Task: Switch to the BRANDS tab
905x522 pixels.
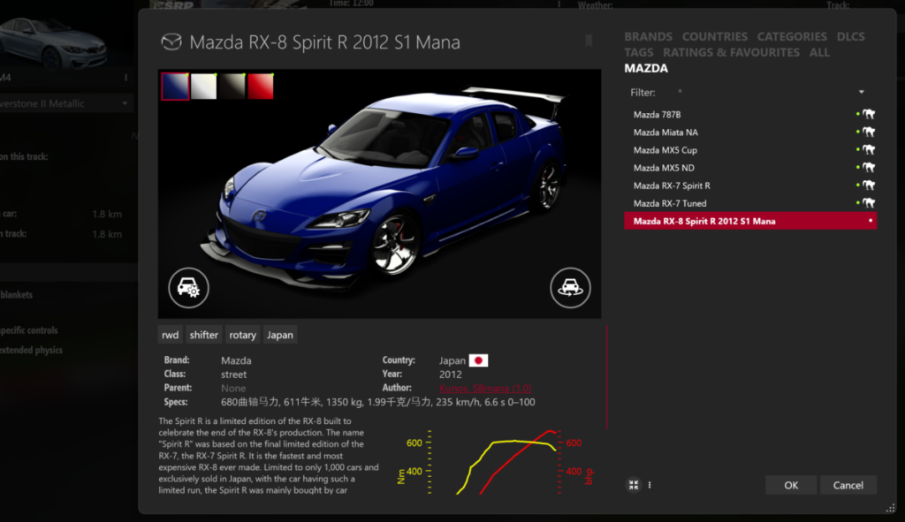Action: click(x=648, y=36)
